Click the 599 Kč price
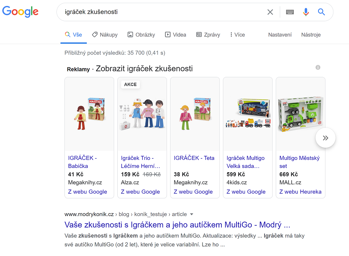Viewport: 349px width, 256px height. click(x=236, y=174)
